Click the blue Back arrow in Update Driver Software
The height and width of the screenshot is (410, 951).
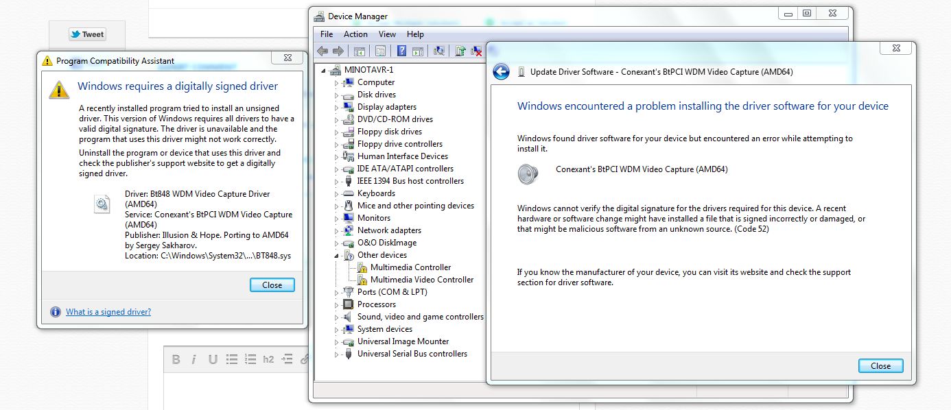tap(502, 72)
